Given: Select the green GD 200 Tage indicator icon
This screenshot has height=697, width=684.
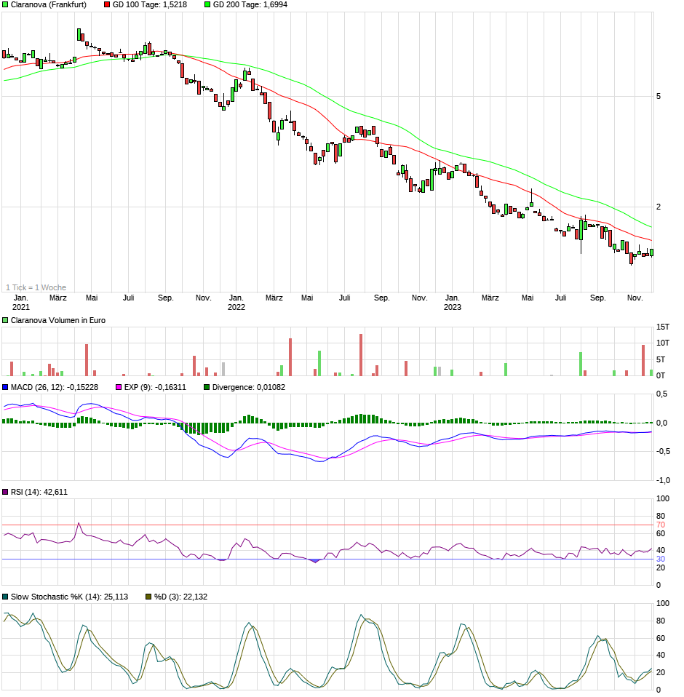Looking at the screenshot, I should point(209,5).
